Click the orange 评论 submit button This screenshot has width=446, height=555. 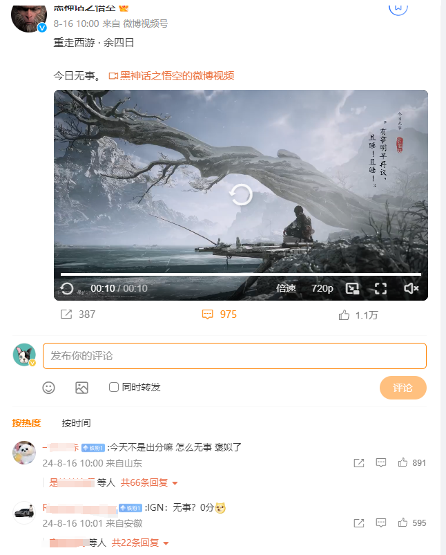click(x=403, y=388)
